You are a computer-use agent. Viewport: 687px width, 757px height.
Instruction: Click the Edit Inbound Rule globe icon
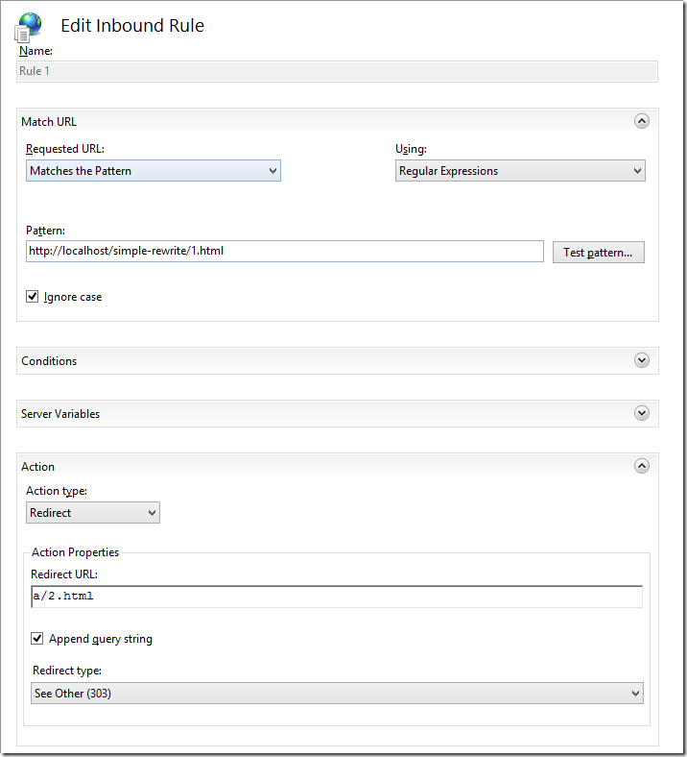coord(30,26)
